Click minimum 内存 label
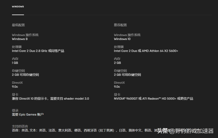This screenshot has height=138, width=218. 15,59
